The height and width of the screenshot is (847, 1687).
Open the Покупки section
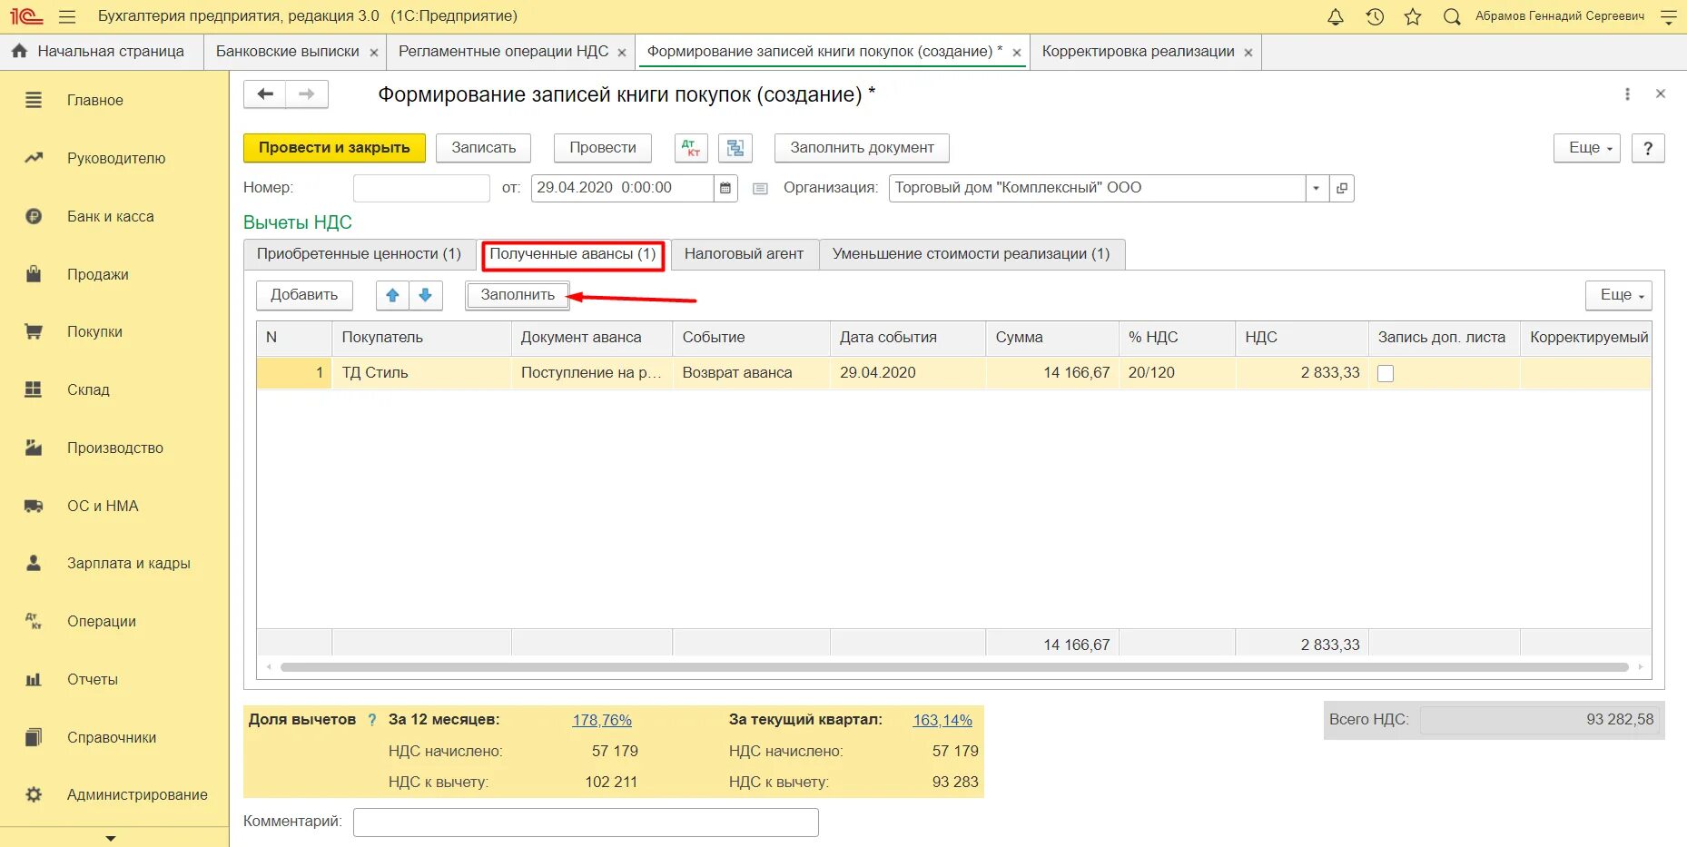[94, 331]
